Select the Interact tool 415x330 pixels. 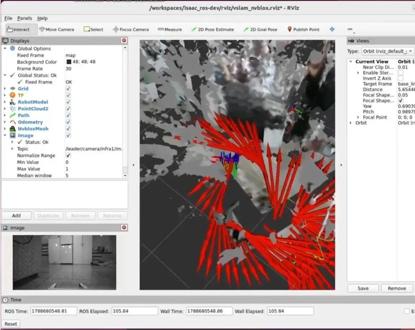(21, 29)
